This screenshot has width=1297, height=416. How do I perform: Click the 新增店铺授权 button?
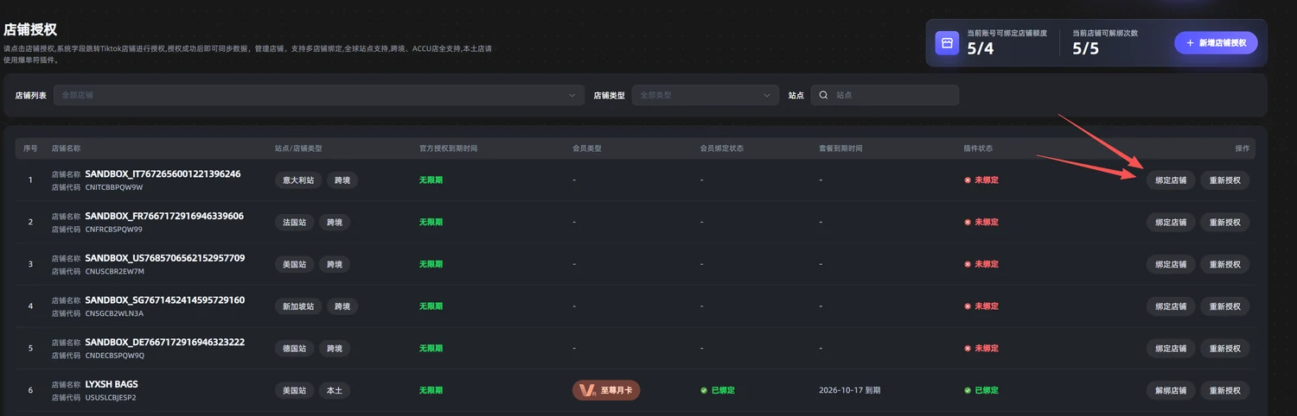pyautogui.click(x=1216, y=43)
